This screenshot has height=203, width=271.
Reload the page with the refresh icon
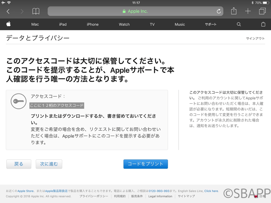point(219,11)
